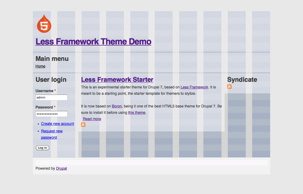Select Read more under the article
Screen dimensions: 303x194
92,119
